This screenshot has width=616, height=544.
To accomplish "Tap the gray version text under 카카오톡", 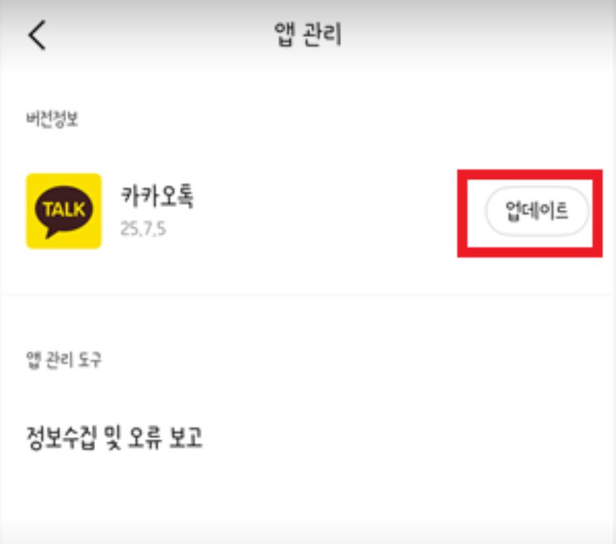I will 143,229.
